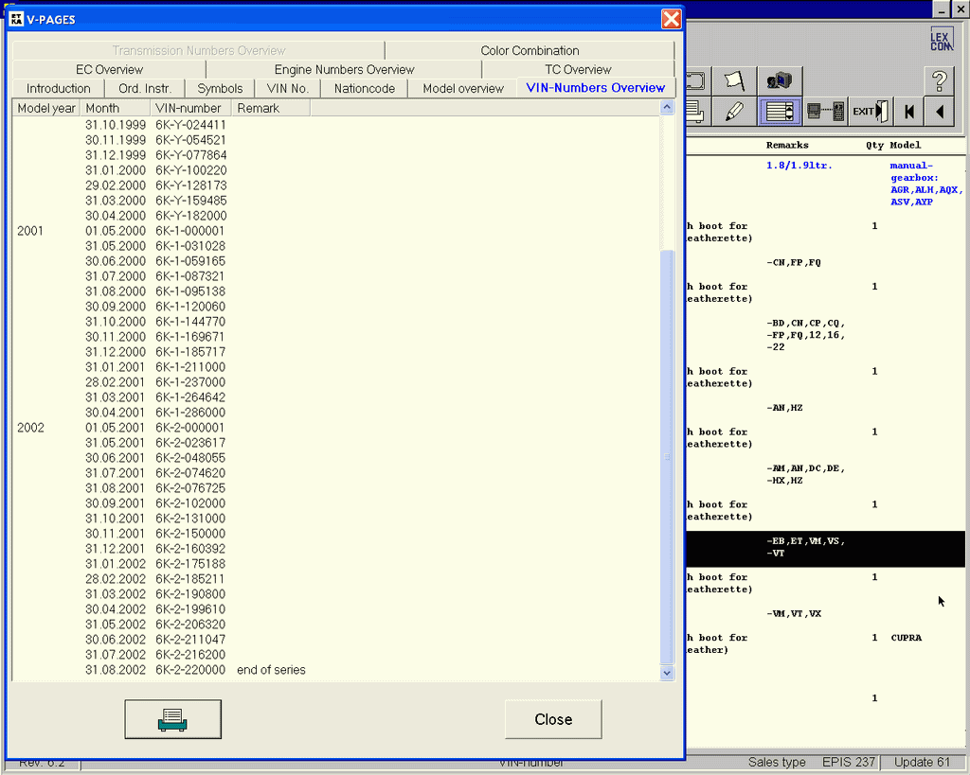Click the Model year column header
The image size is (970, 775).
(x=46, y=108)
